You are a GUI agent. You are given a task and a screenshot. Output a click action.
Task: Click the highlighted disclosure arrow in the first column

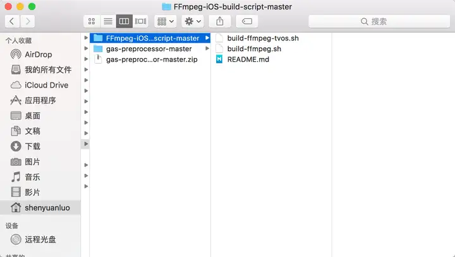[85, 144]
